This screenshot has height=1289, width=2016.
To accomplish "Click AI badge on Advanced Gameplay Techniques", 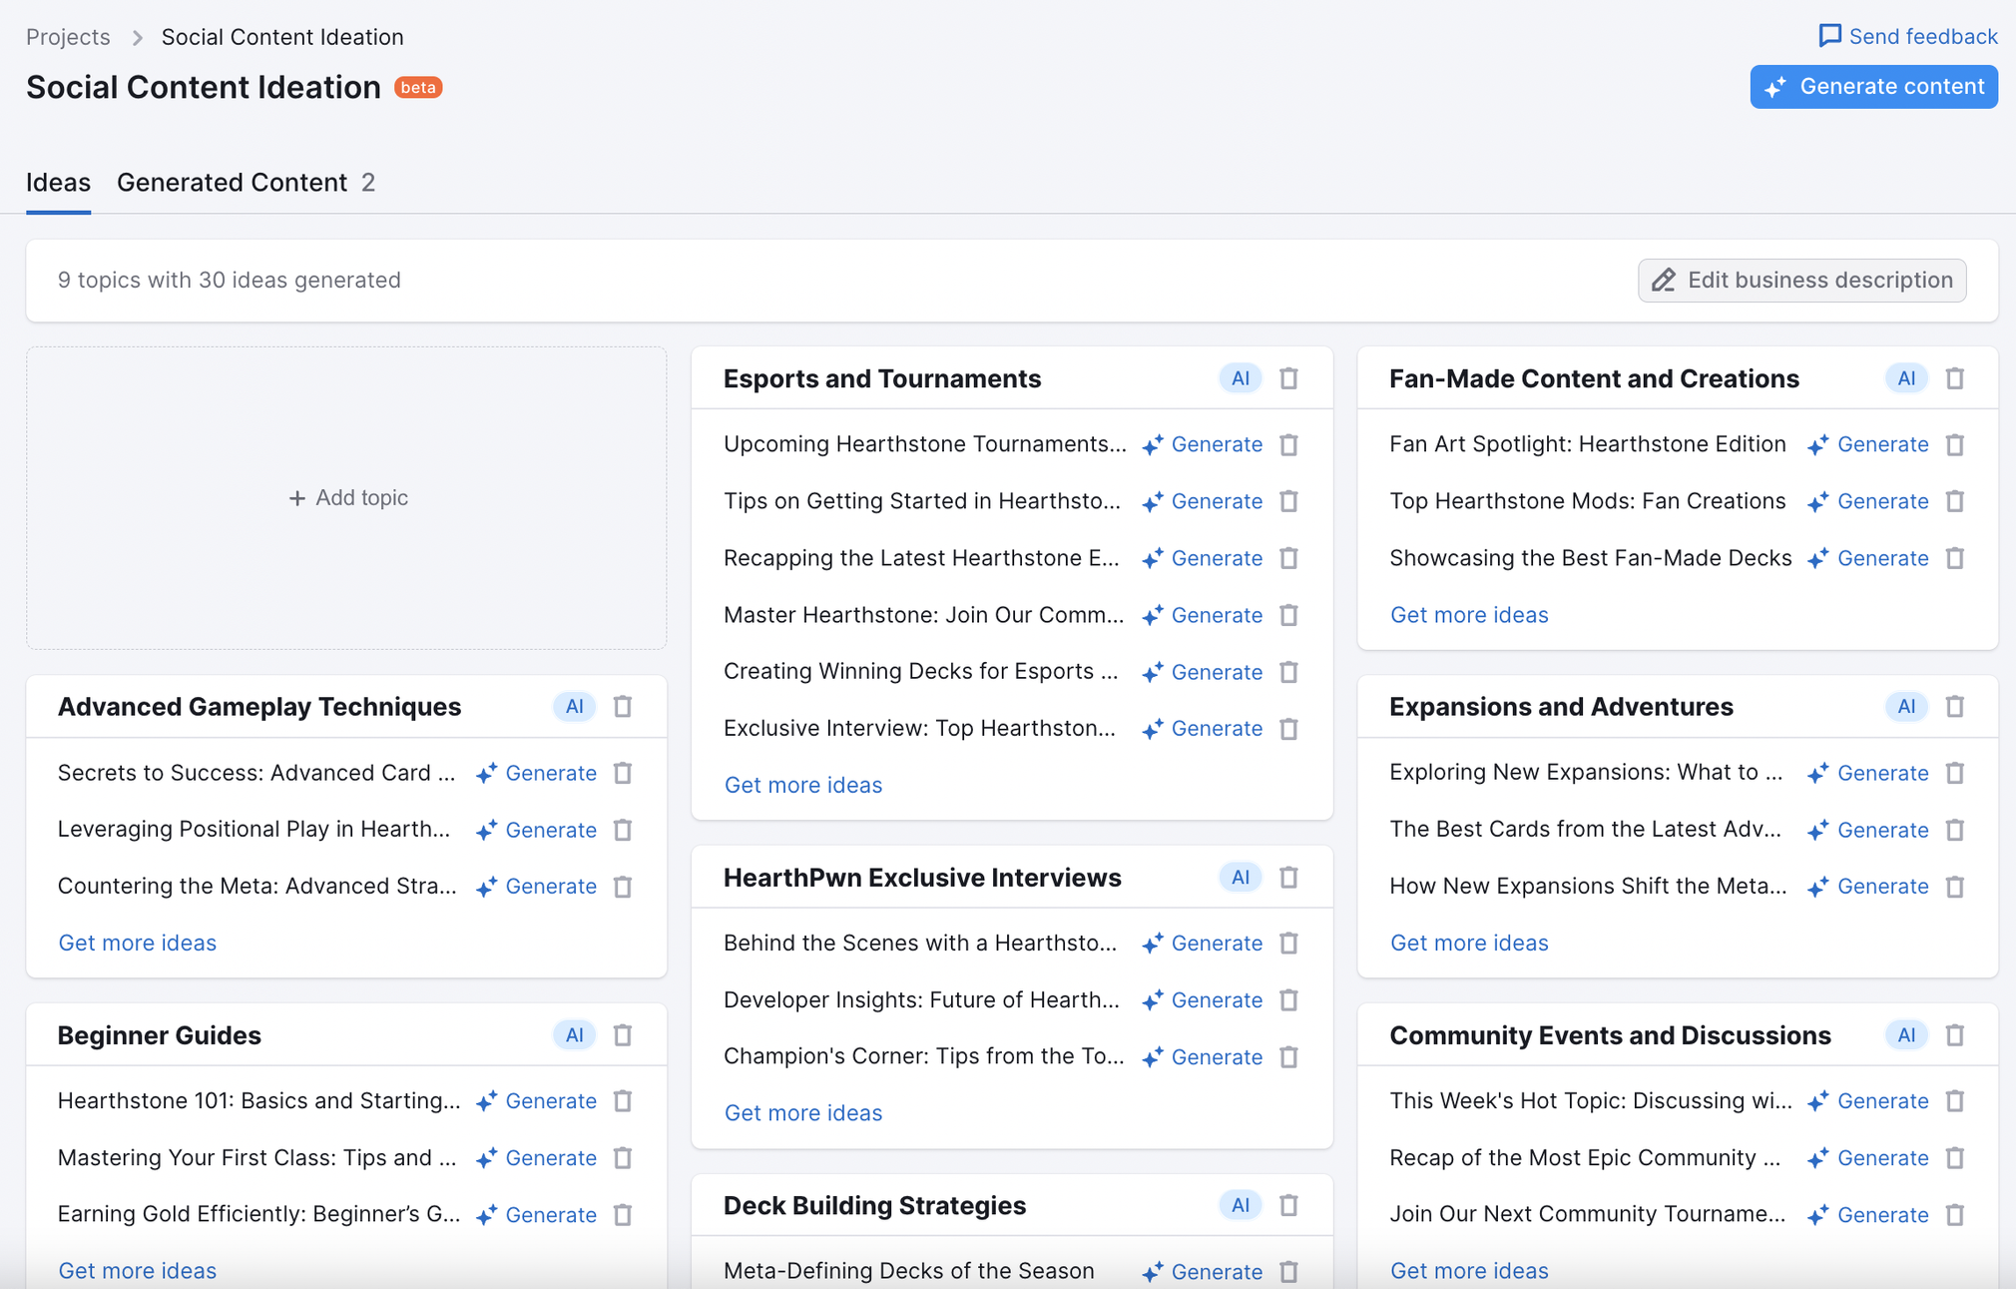I will (x=574, y=707).
